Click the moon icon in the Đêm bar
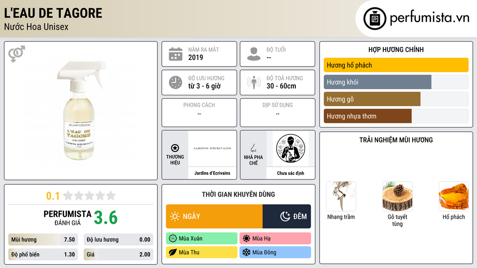This screenshot has height=268, width=477. click(285, 216)
